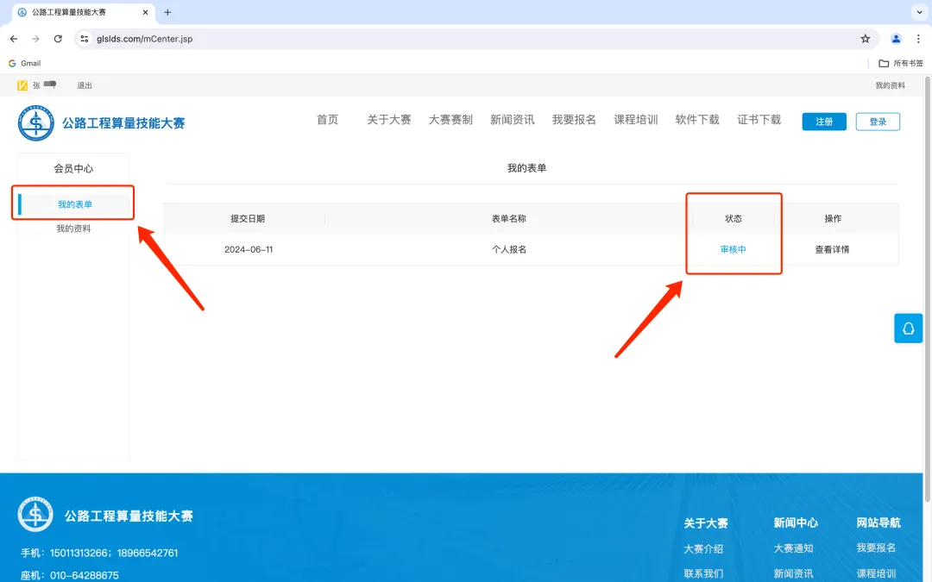Open 我要报名 from the top navigation
The height and width of the screenshot is (582, 932).
click(x=573, y=120)
